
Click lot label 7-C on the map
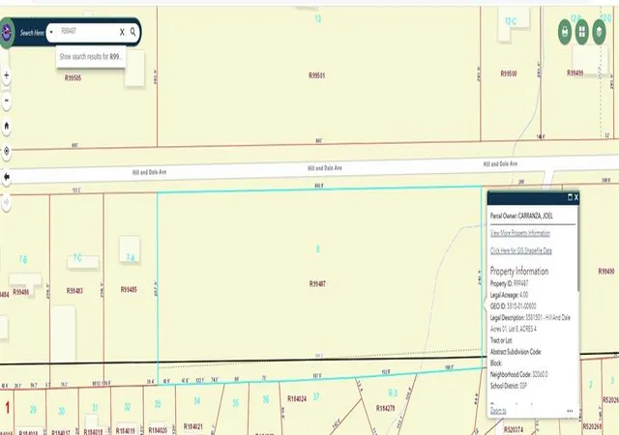tap(77, 258)
